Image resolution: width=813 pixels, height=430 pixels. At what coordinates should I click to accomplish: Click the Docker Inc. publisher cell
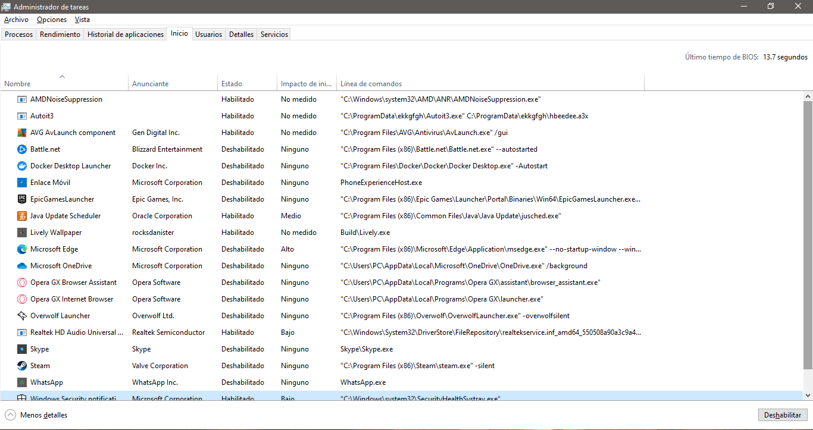pyautogui.click(x=149, y=166)
